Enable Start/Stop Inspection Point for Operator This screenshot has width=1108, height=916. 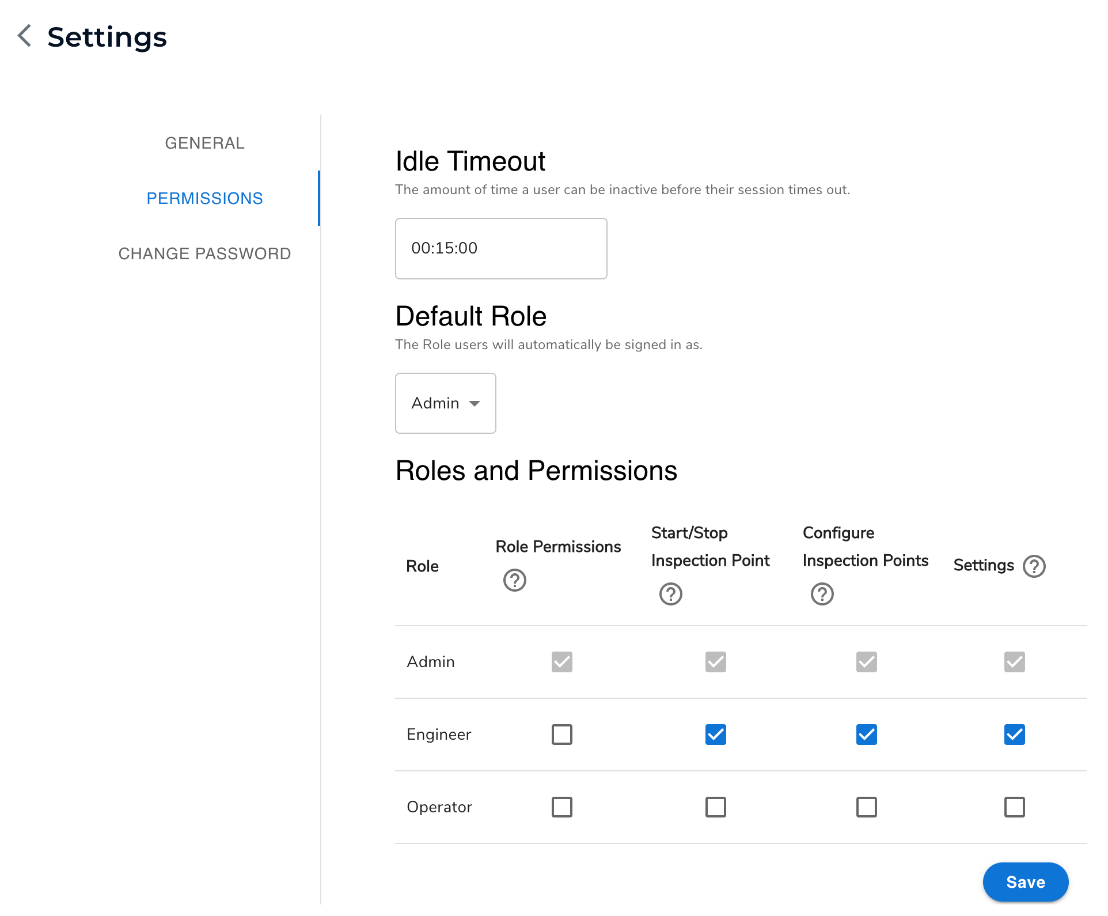[x=715, y=807]
